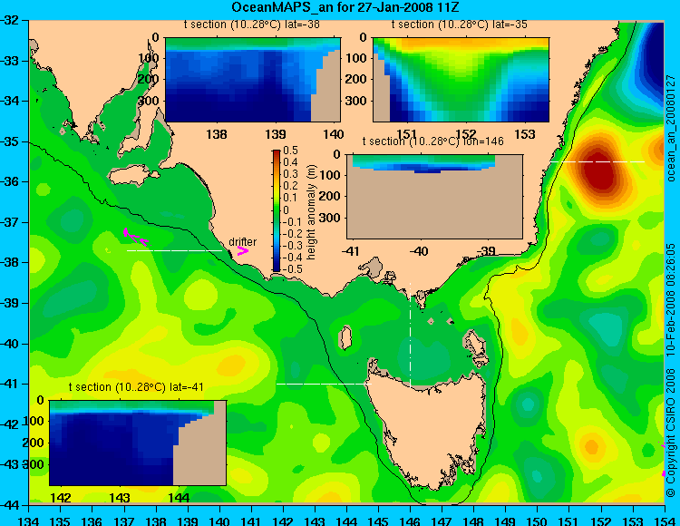This screenshot has height=526, width=680.
Task: Click 154 on the main longitude axis
Action: click(664, 521)
